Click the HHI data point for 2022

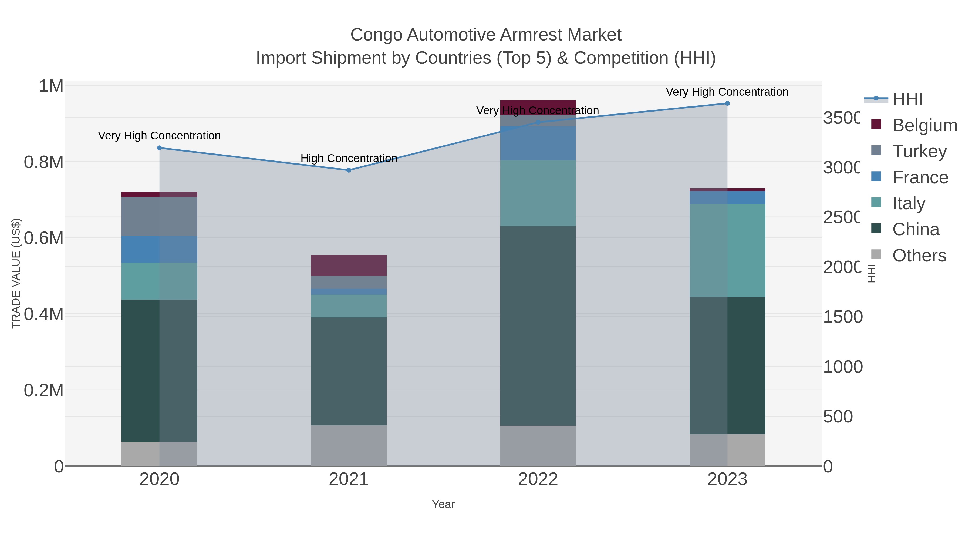[x=538, y=122]
